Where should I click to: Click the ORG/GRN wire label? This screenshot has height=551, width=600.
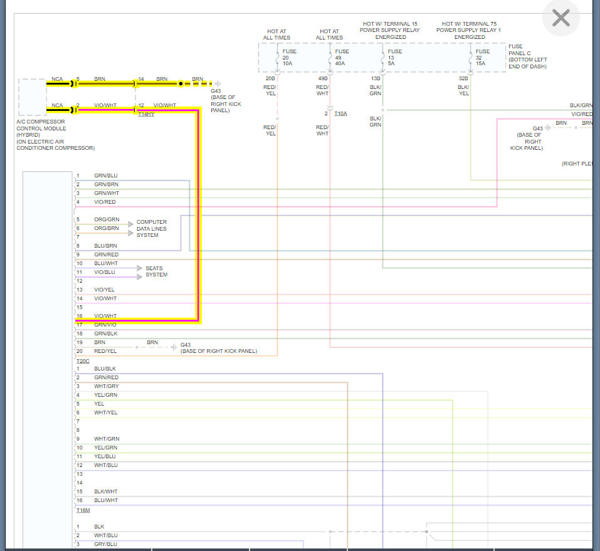point(107,219)
